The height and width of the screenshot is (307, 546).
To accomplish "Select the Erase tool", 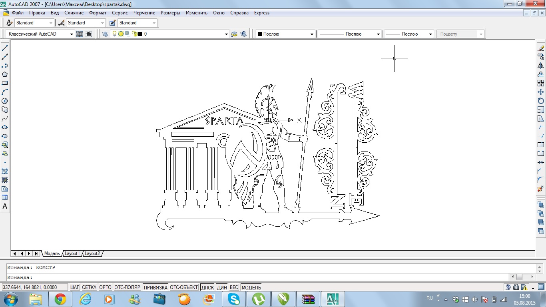I will (541, 48).
